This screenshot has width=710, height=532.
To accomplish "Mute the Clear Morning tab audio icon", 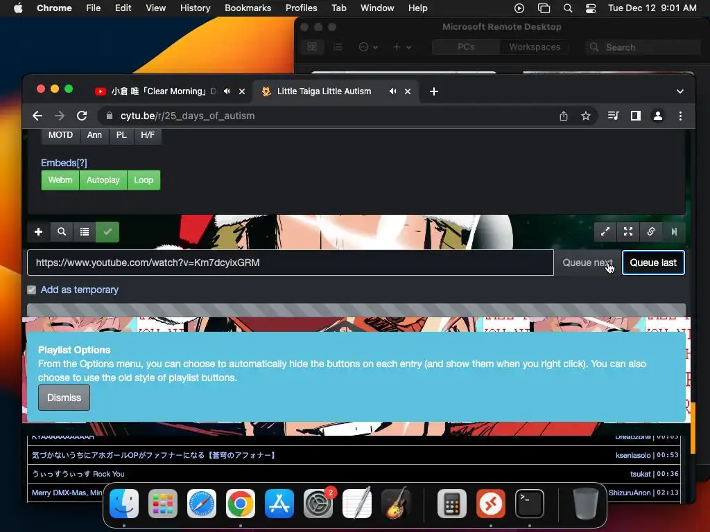I will click(227, 91).
